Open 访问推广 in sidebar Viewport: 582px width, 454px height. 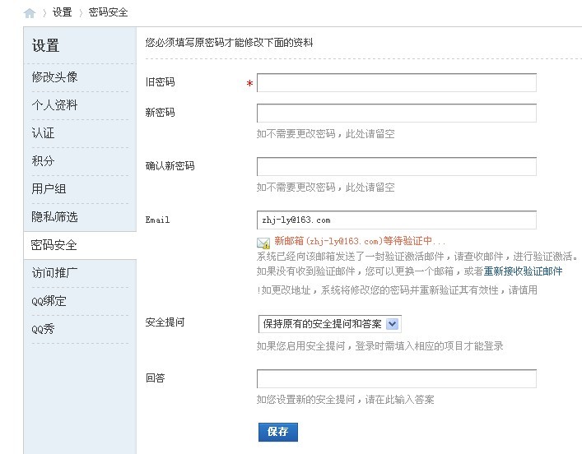(55, 272)
